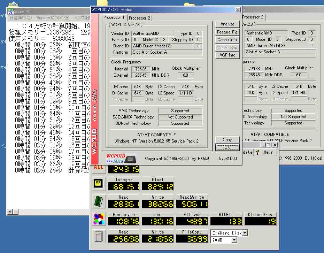Click the memory Write score "38266"
324x253 pixels.
158,204
